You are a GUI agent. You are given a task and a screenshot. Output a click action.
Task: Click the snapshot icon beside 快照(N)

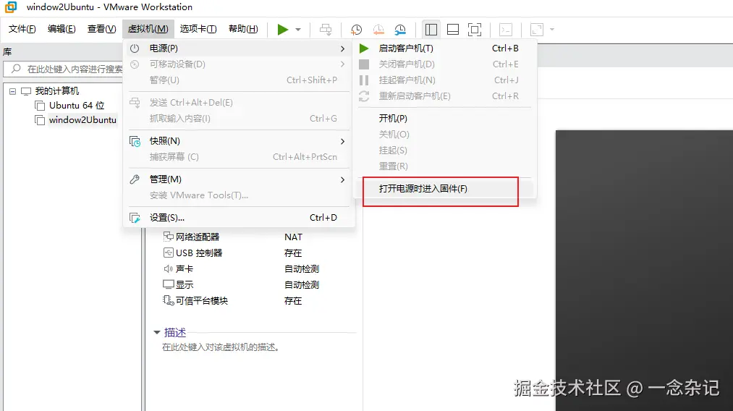pyautogui.click(x=135, y=141)
